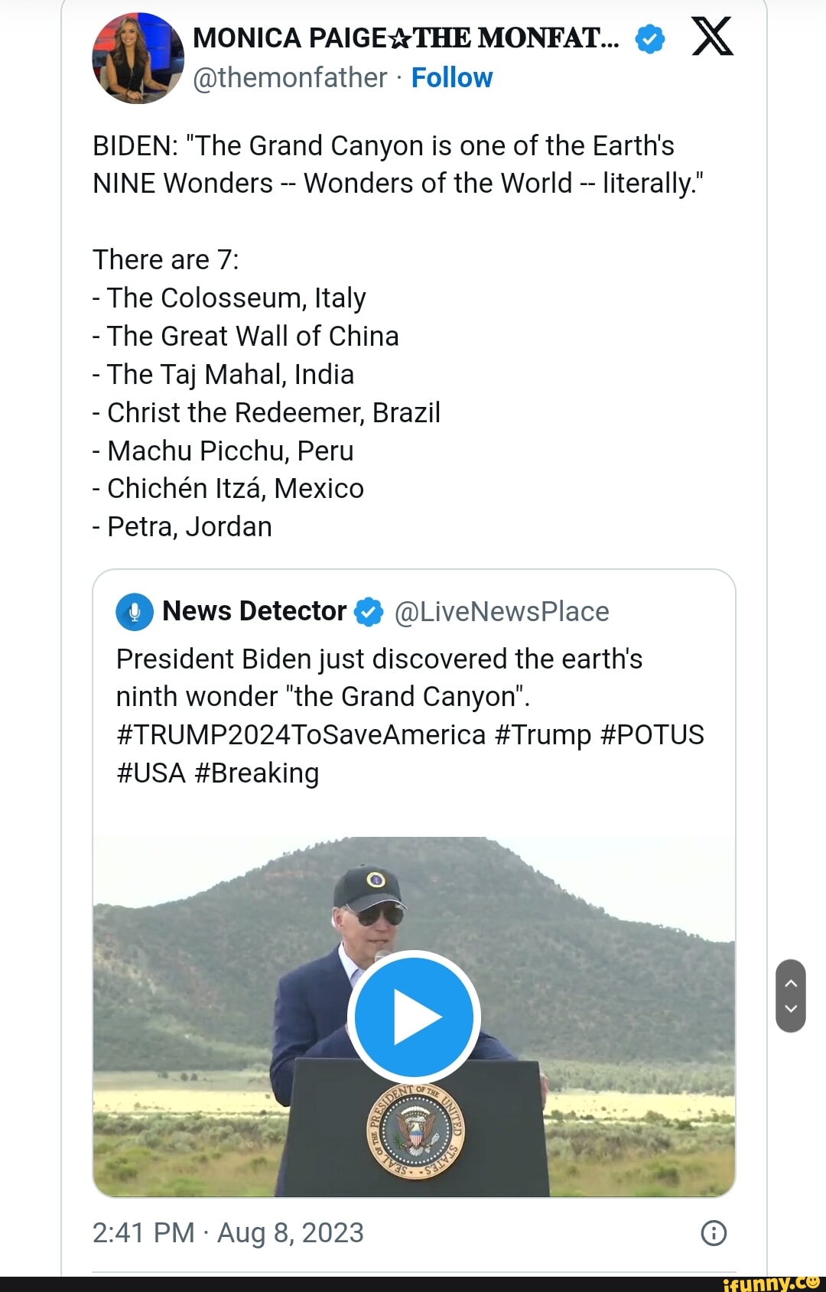826x1292 pixels.
Task: Open Monica Paige's profile picture
Action: [x=138, y=58]
